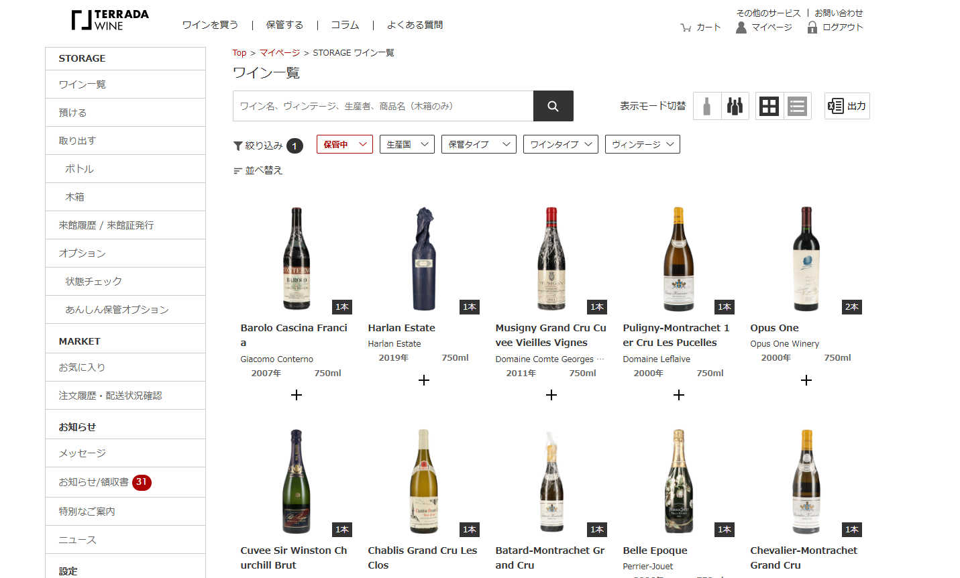Switch to single bottle display mode
The image size is (960, 578).
point(707,106)
